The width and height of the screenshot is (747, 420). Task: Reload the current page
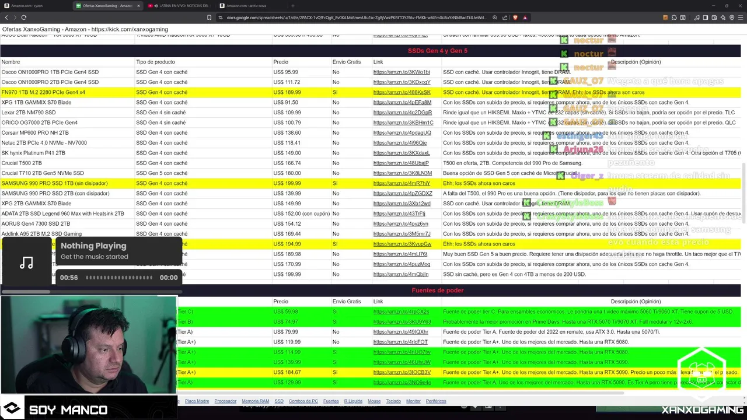(25, 17)
